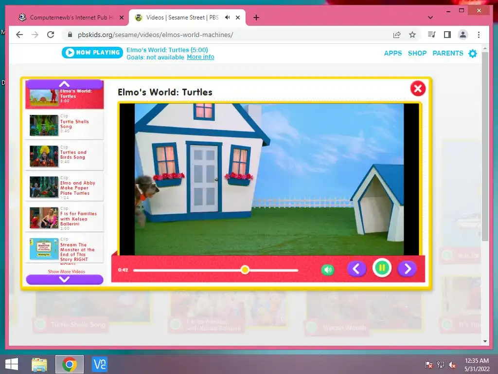
Task: Go back in the browser
Action: (19, 35)
